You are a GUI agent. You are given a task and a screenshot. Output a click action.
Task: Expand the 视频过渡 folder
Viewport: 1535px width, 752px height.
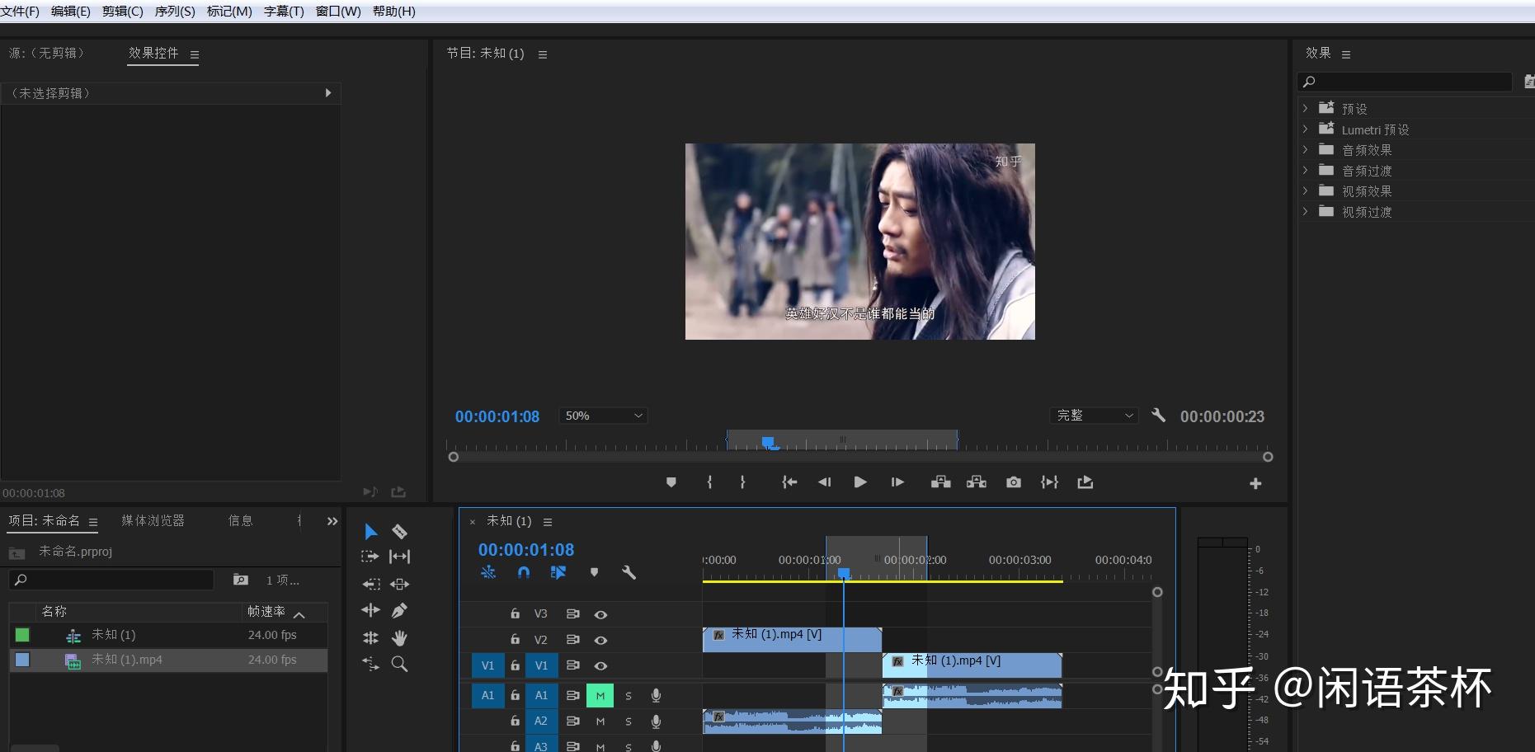(1305, 211)
